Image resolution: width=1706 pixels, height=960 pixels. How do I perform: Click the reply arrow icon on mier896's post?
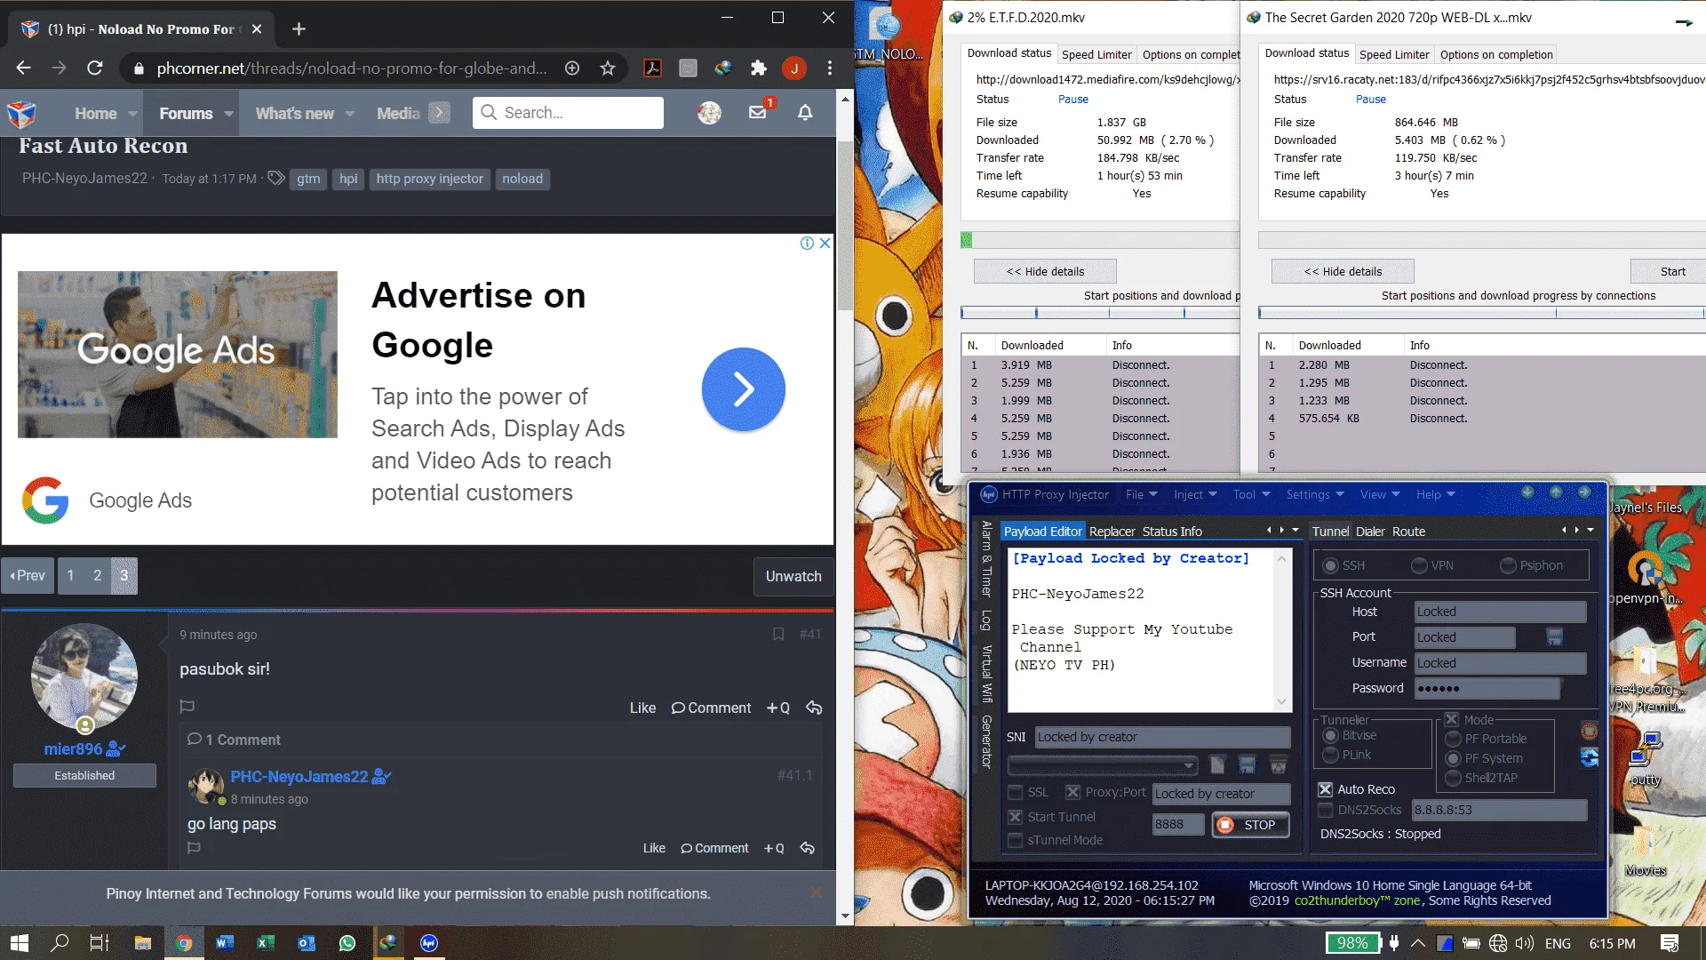(814, 708)
